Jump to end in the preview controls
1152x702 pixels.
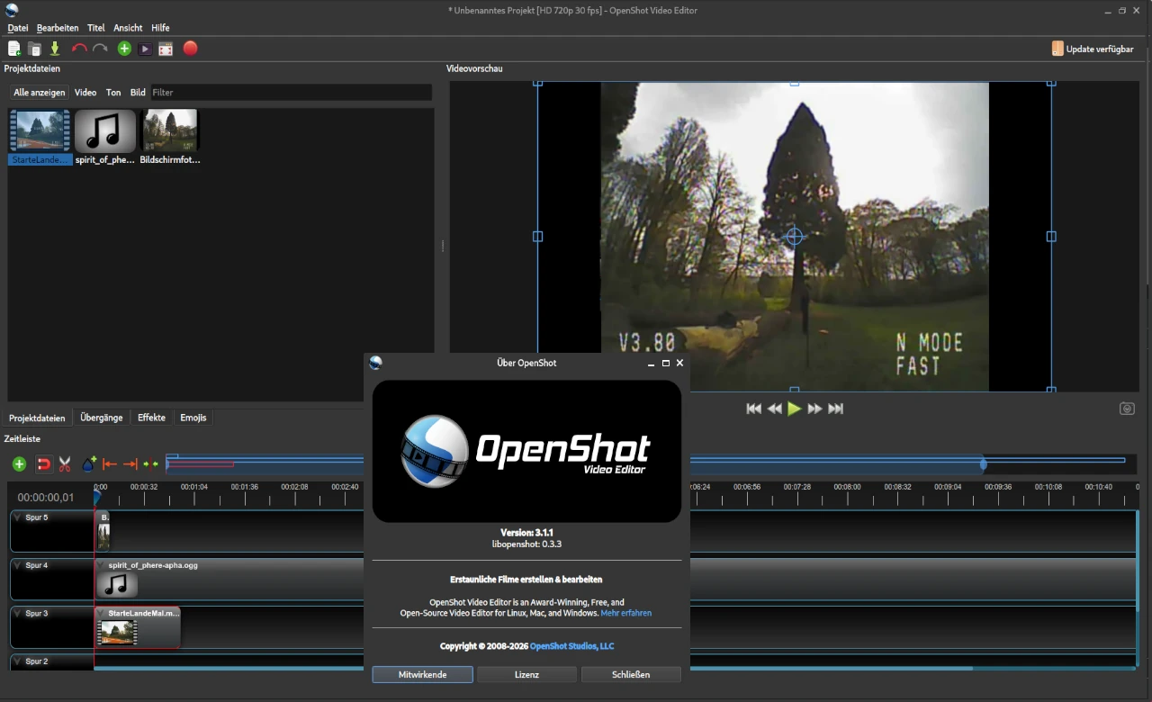coord(836,409)
